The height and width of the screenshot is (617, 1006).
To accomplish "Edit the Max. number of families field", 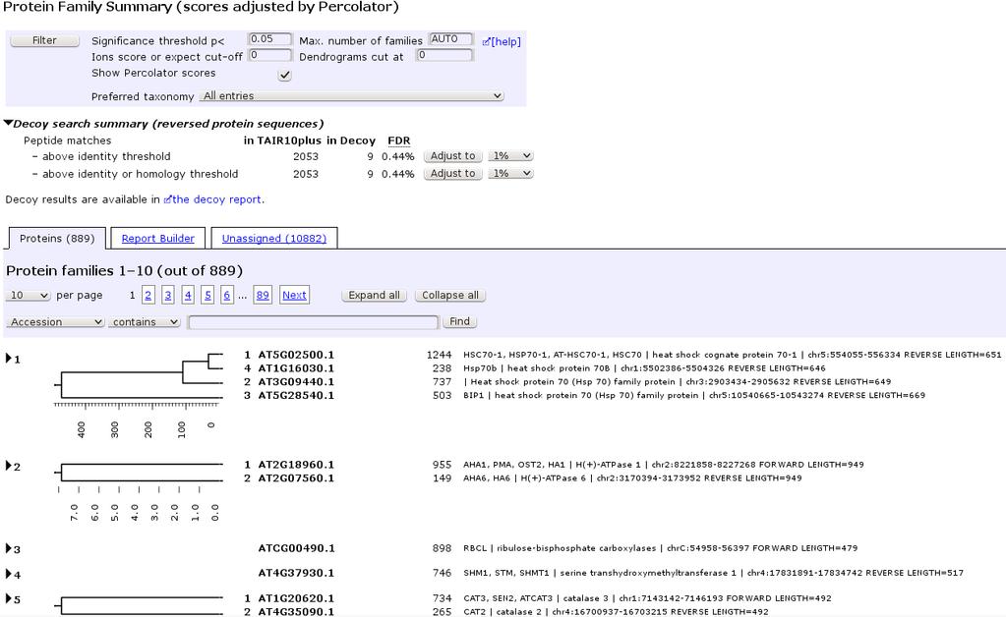I will (451, 39).
